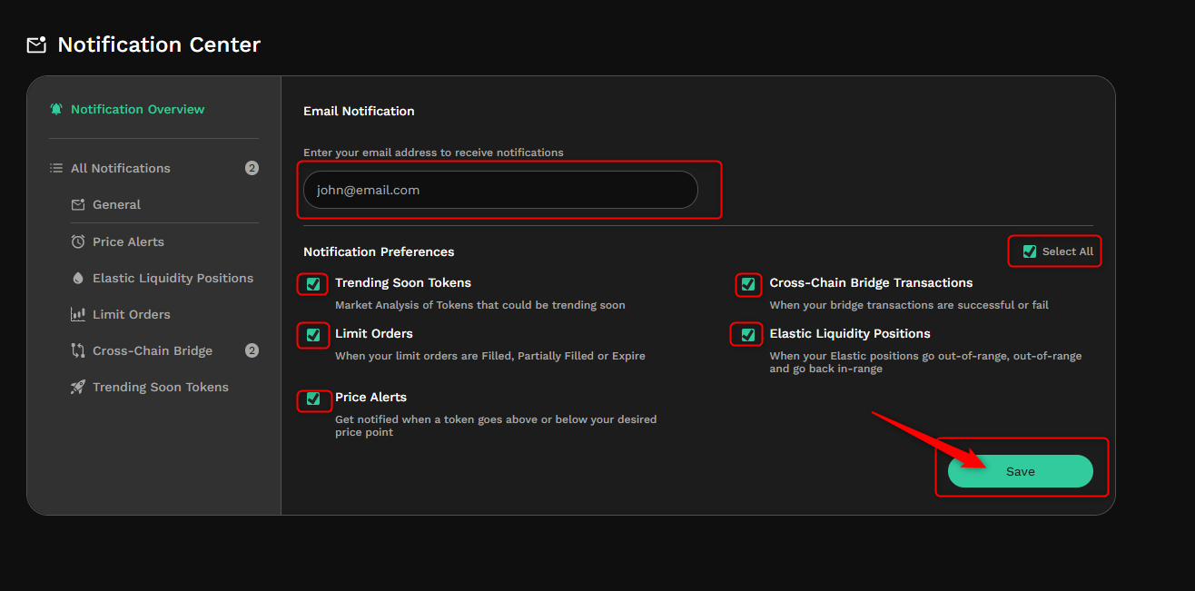Click the All Notifications count badge

pyautogui.click(x=252, y=168)
